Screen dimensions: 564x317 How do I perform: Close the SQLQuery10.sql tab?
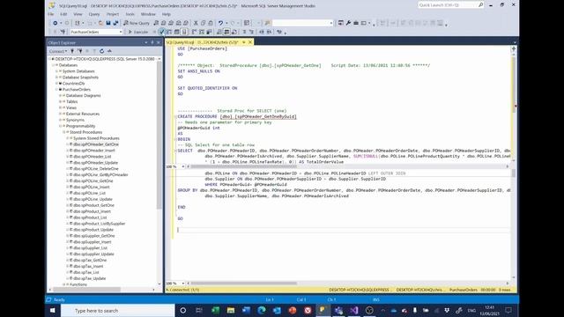tap(250, 42)
